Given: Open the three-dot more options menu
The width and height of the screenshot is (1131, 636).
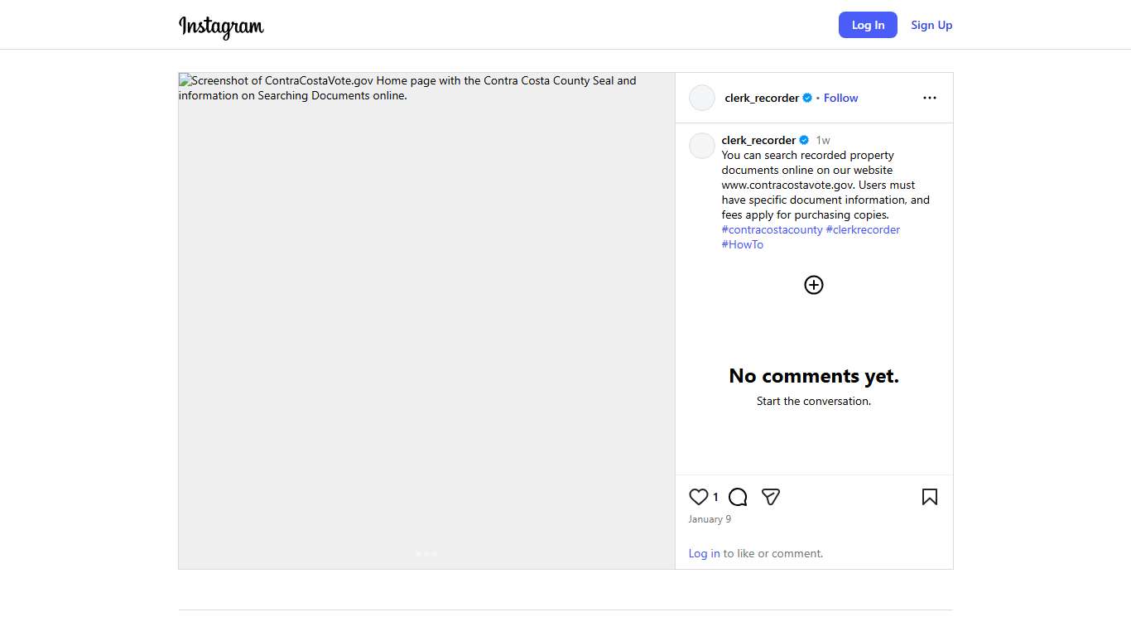Looking at the screenshot, I should (x=929, y=98).
